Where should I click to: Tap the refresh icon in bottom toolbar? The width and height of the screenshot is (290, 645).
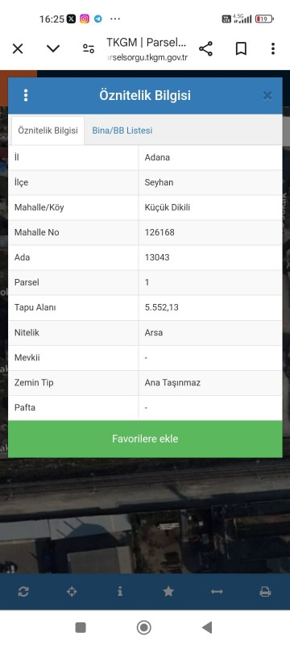[x=23, y=592]
